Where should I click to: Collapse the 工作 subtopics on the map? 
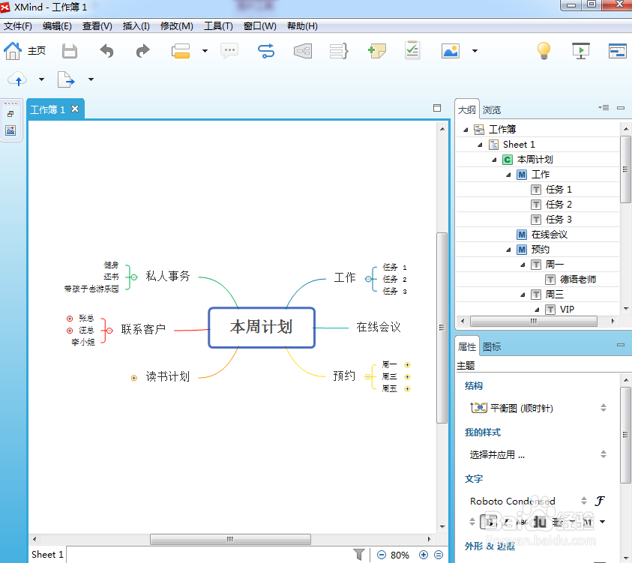[368, 279]
